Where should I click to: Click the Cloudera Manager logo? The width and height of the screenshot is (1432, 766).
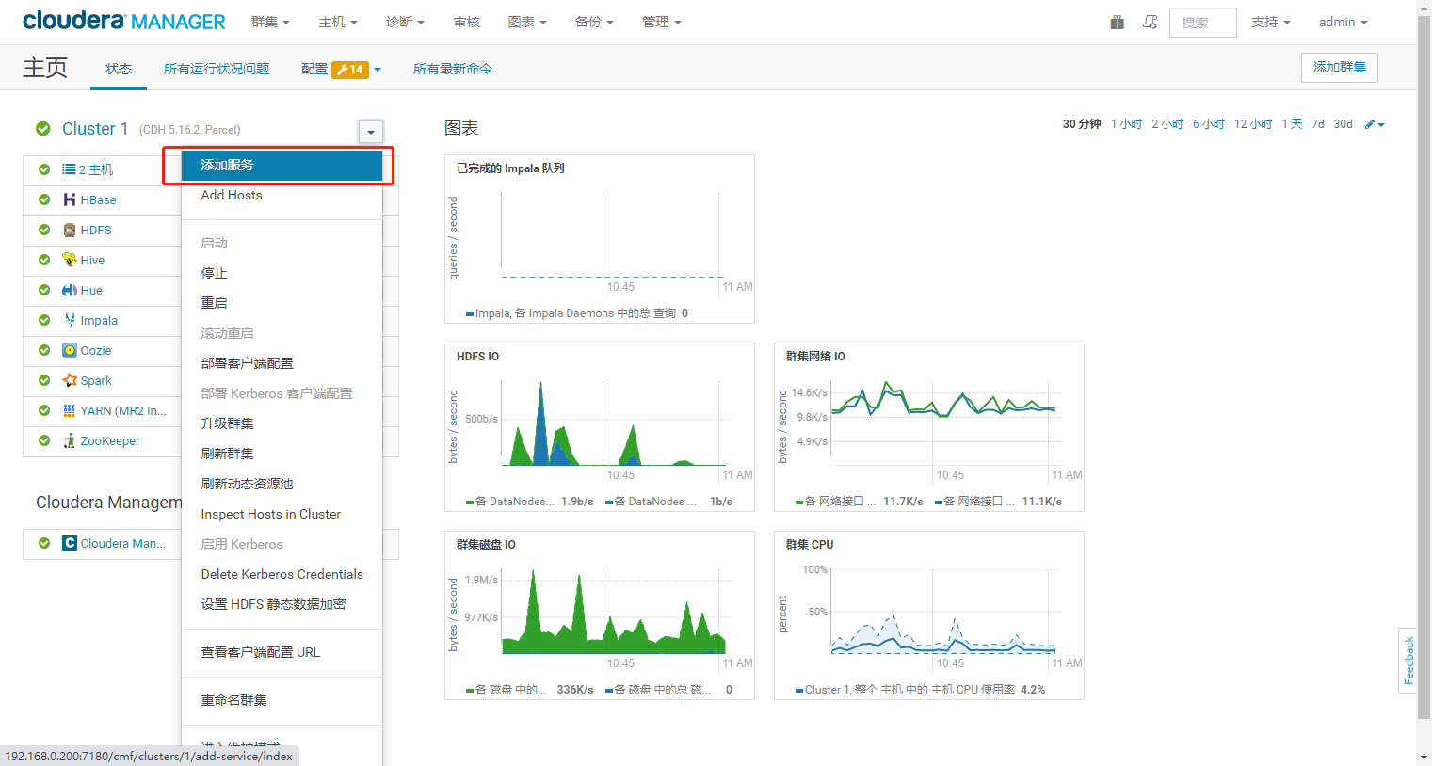coord(124,21)
